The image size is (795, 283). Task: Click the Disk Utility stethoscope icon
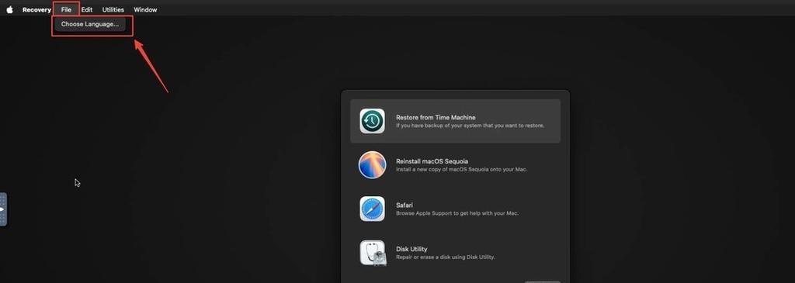[x=372, y=253]
